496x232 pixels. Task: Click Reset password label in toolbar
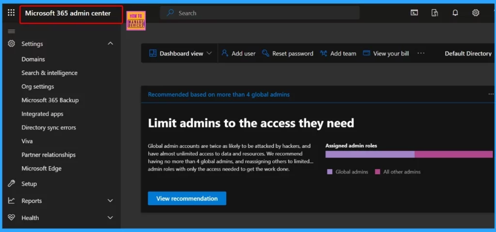(x=293, y=53)
